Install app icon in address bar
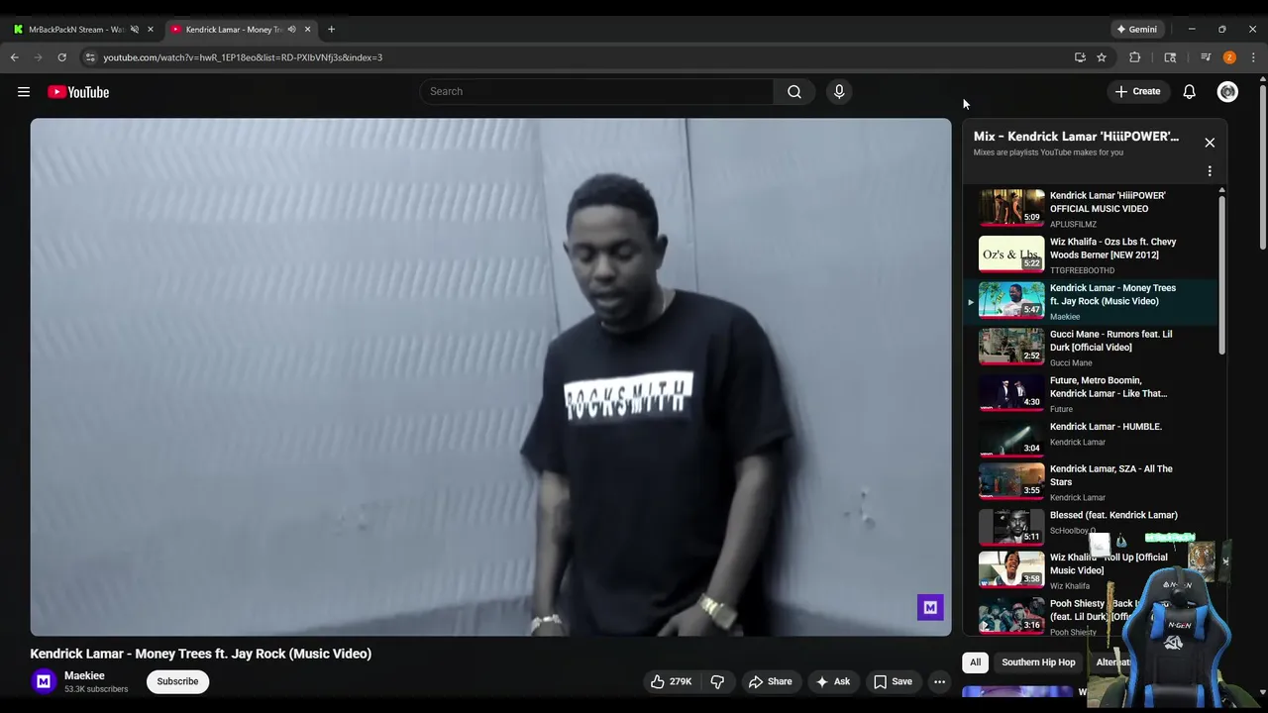Image resolution: width=1268 pixels, height=713 pixels. (1080, 57)
